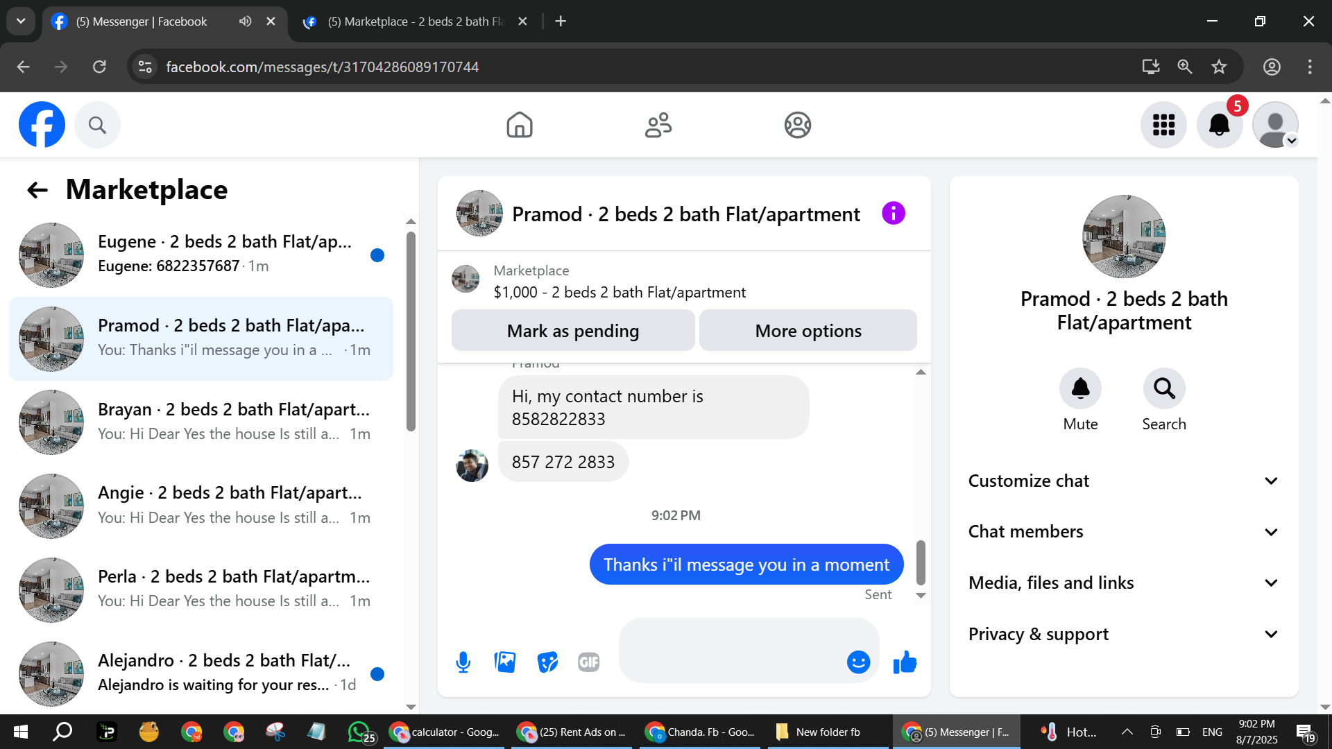The width and height of the screenshot is (1332, 749).
Task: Expand Customize chat section
Action: pyautogui.click(x=1124, y=481)
